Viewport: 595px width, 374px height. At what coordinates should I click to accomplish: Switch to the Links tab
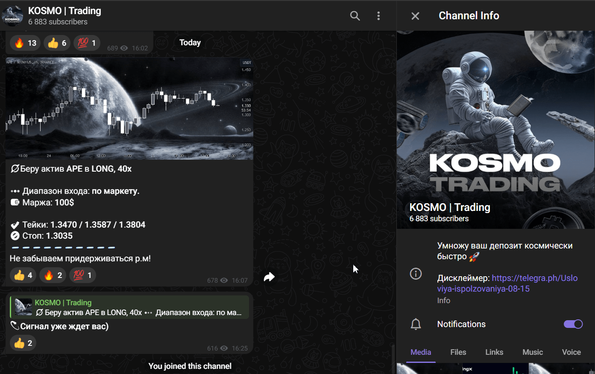(494, 352)
